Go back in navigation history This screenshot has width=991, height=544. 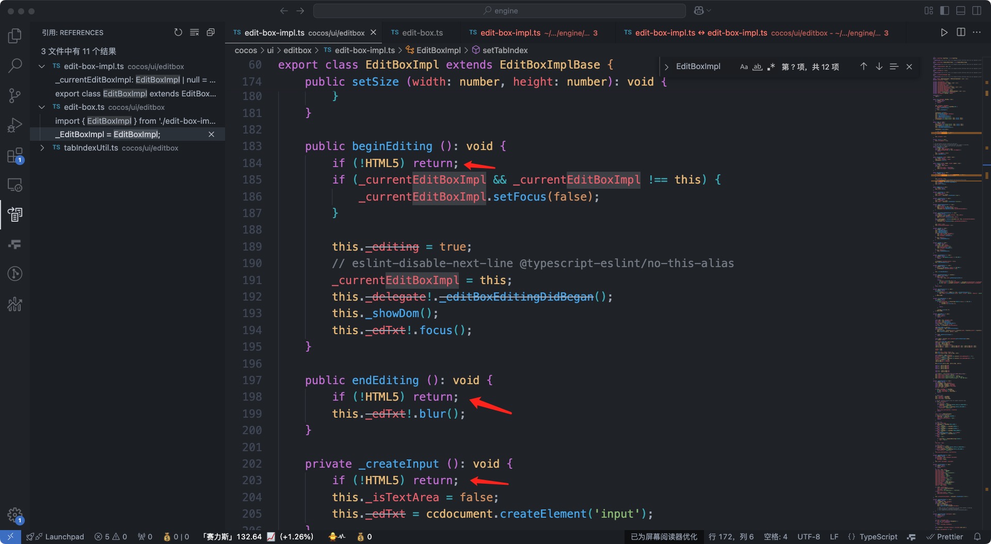[284, 11]
